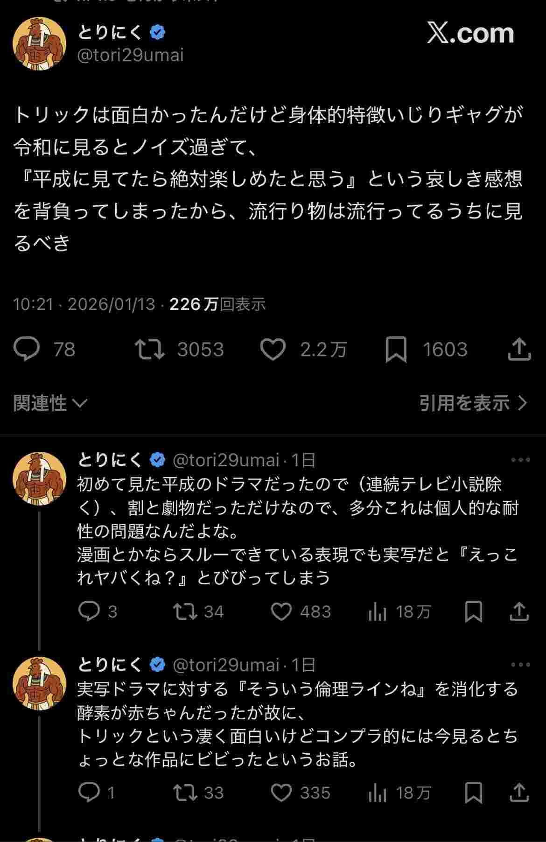Open とりにく profile picture on main post
546x842 pixels.
(x=39, y=44)
